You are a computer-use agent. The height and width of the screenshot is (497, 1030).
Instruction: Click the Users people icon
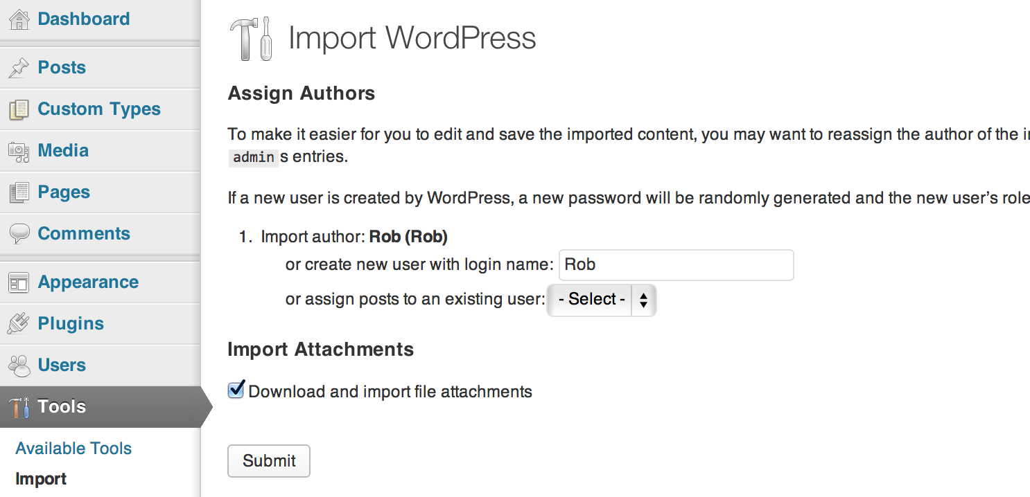click(19, 365)
